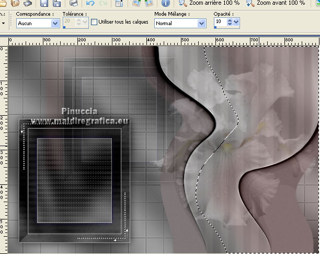Open the Tolérance slider popup arrow
The height and width of the screenshot is (254, 320).
coord(85,21)
